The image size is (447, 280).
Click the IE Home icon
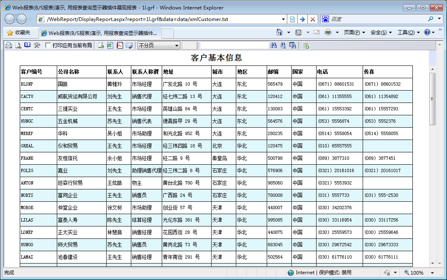coord(279,33)
